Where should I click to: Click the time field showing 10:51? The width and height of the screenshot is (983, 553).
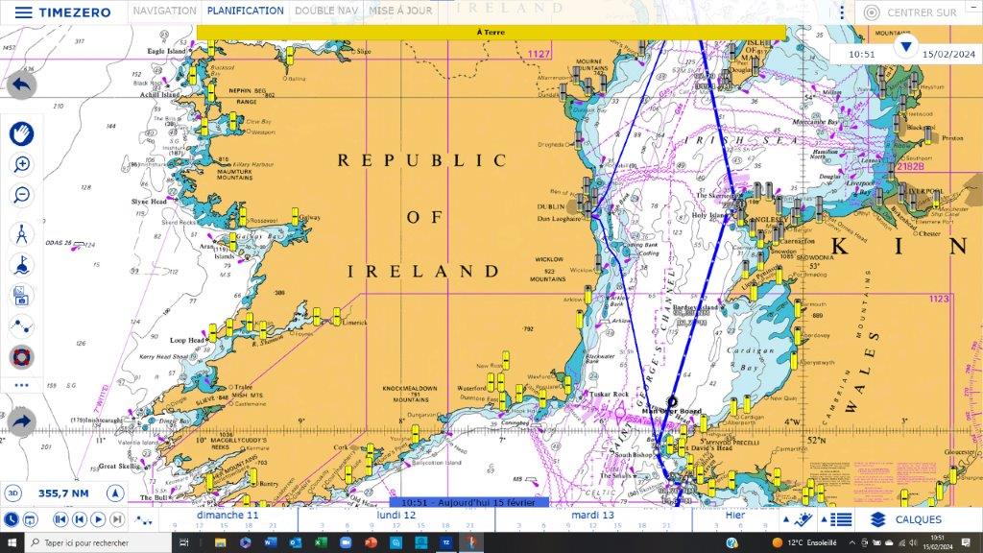pyautogui.click(x=862, y=55)
